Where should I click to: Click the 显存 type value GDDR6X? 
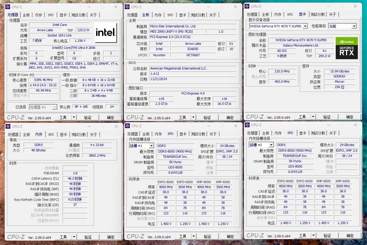pyautogui.click(x=339, y=77)
